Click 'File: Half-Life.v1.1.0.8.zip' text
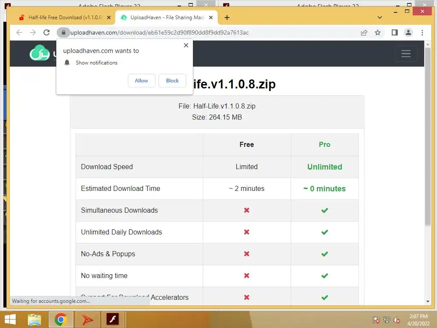 (217, 106)
